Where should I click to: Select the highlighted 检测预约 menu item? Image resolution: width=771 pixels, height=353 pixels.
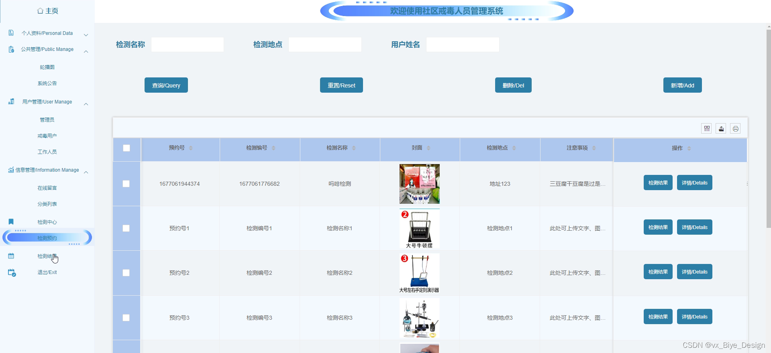click(x=47, y=238)
